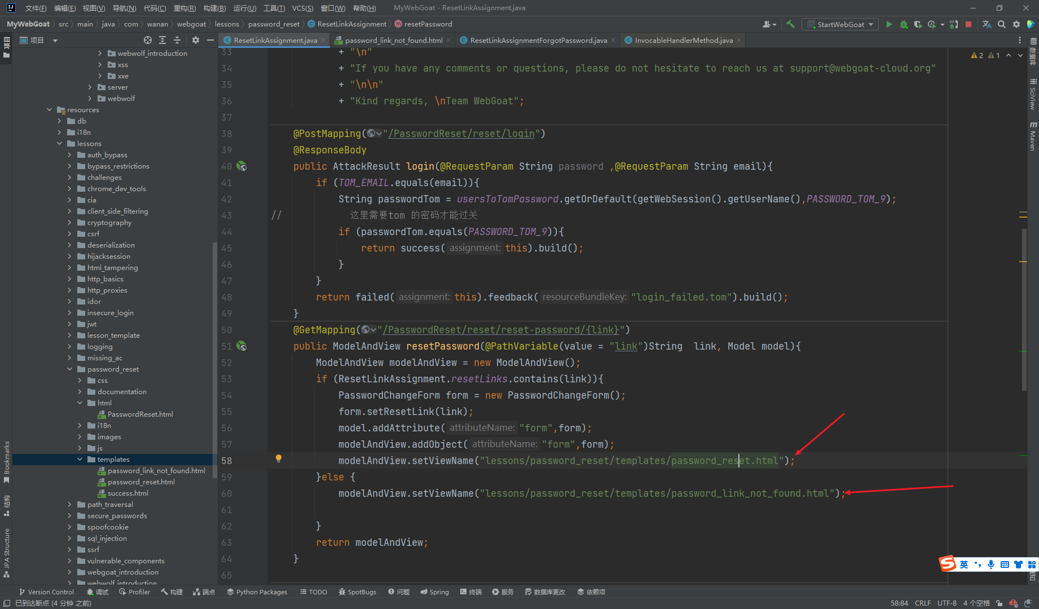Open the 文件(F) menu
The width and height of the screenshot is (1039, 609).
coord(36,8)
